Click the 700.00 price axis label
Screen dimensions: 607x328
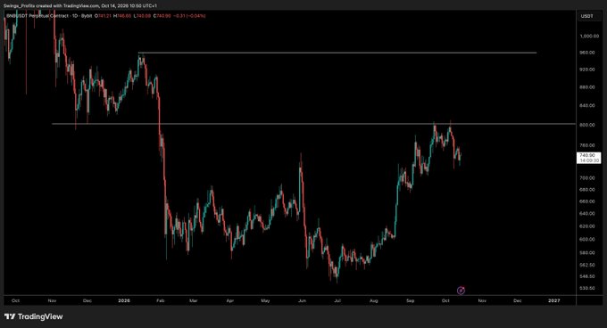(587, 178)
